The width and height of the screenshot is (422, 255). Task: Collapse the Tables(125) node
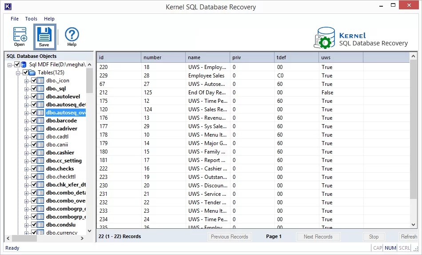click(18, 73)
